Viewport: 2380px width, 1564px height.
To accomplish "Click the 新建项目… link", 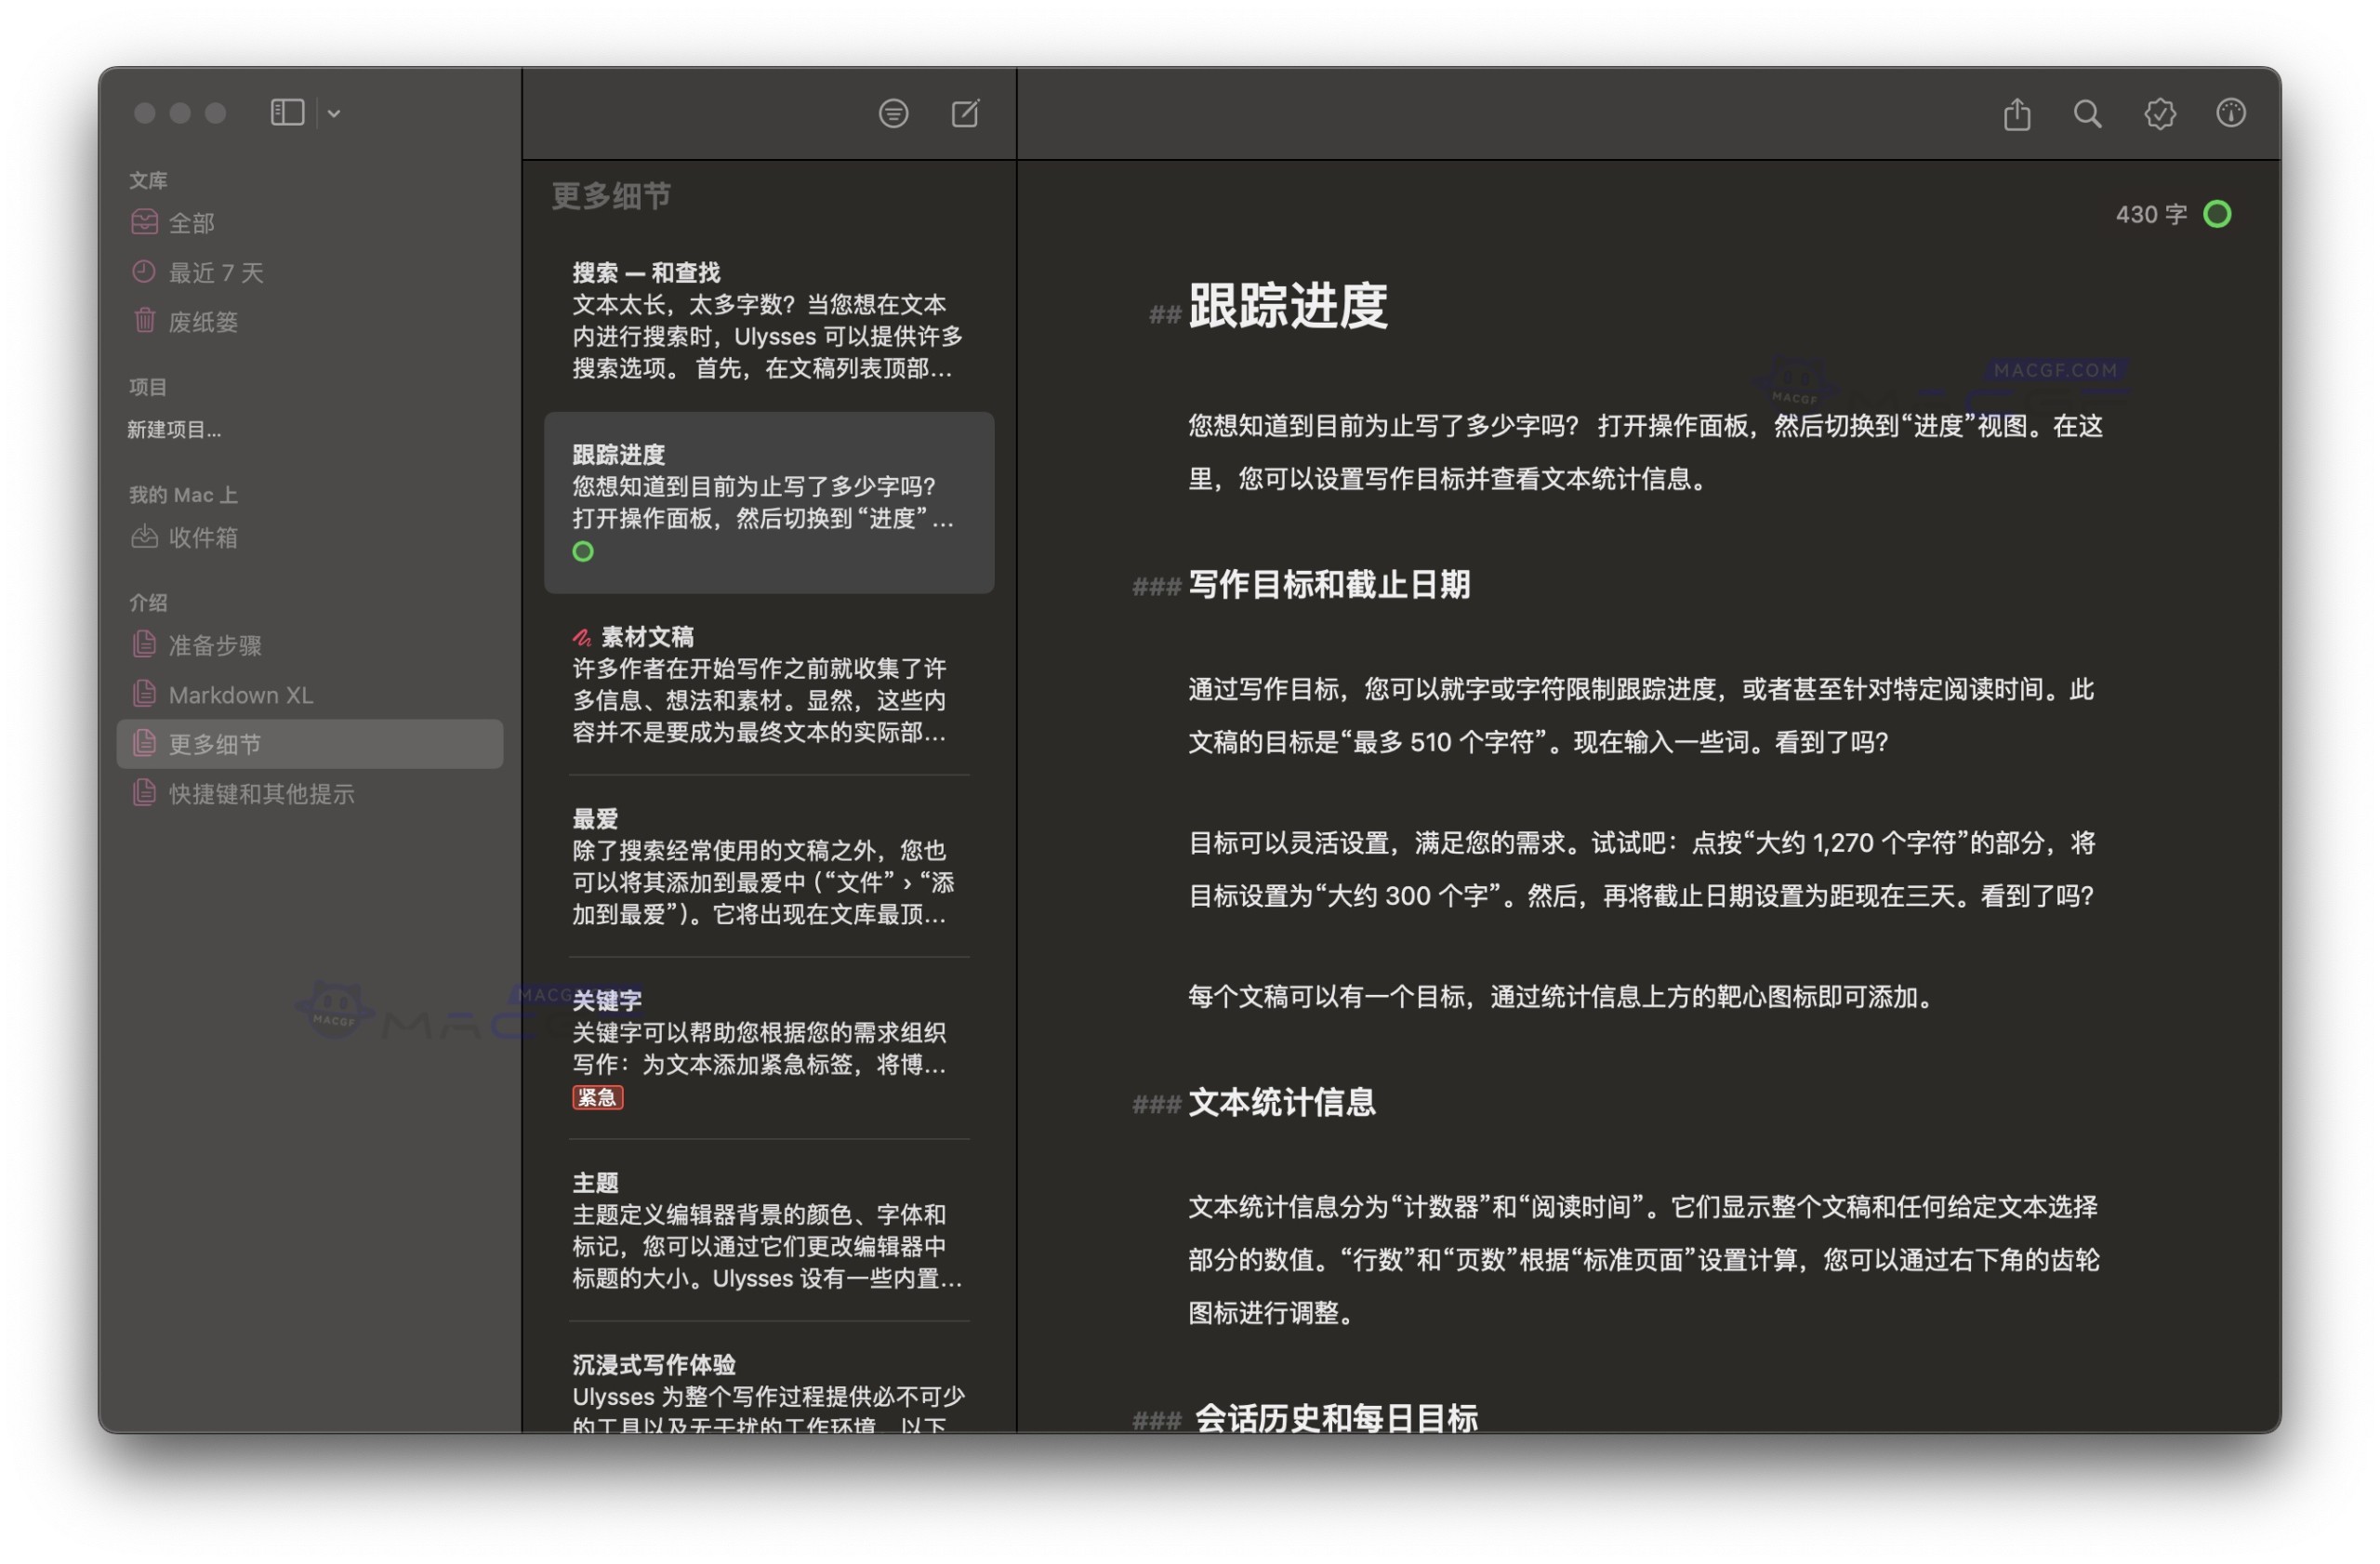I will (175, 430).
